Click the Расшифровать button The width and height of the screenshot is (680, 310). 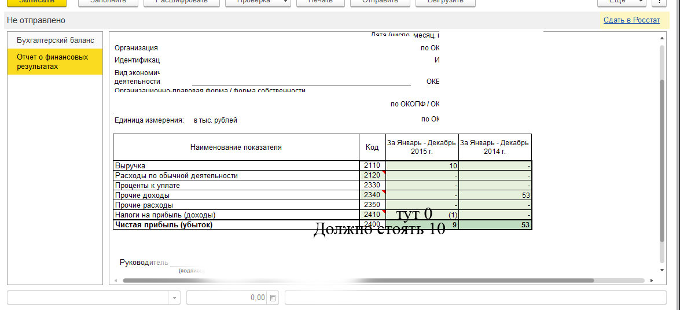[x=182, y=2]
